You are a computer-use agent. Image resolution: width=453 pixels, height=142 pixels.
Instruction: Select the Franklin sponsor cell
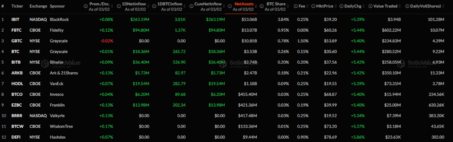point(58,105)
